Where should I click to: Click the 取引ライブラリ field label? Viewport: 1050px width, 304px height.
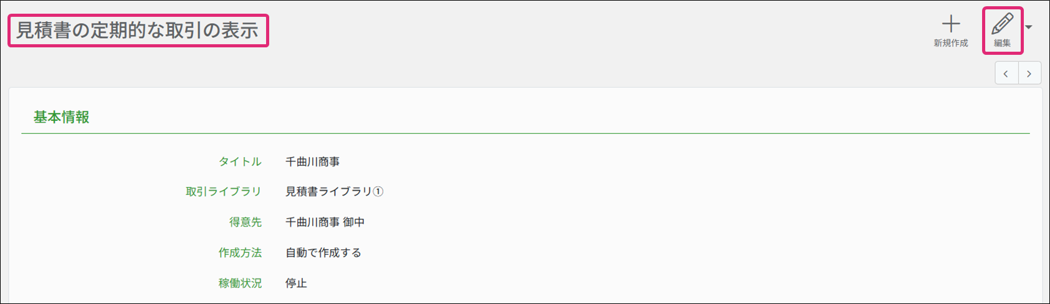[223, 192]
